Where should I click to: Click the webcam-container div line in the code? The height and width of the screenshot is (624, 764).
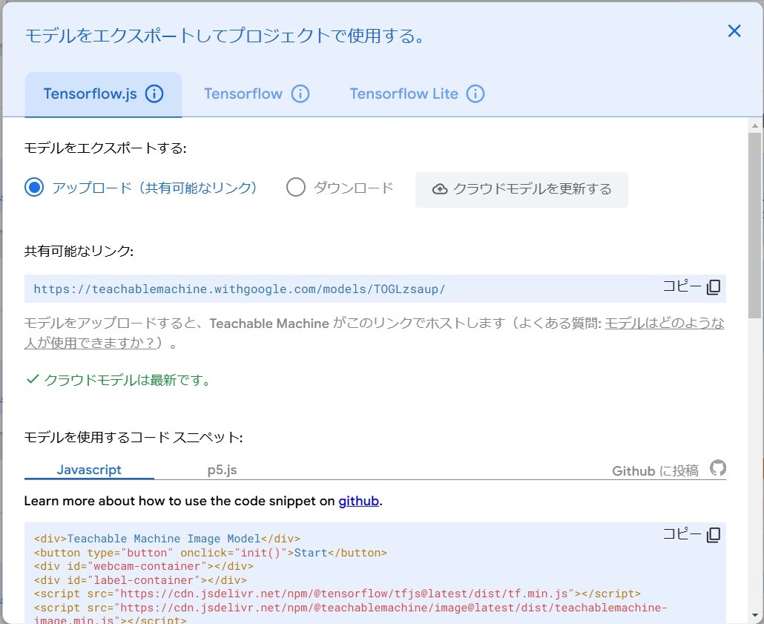(144, 566)
